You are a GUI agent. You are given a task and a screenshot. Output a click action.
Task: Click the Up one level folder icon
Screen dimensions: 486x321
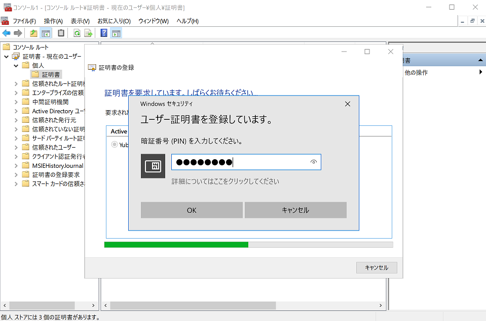point(33,33)
